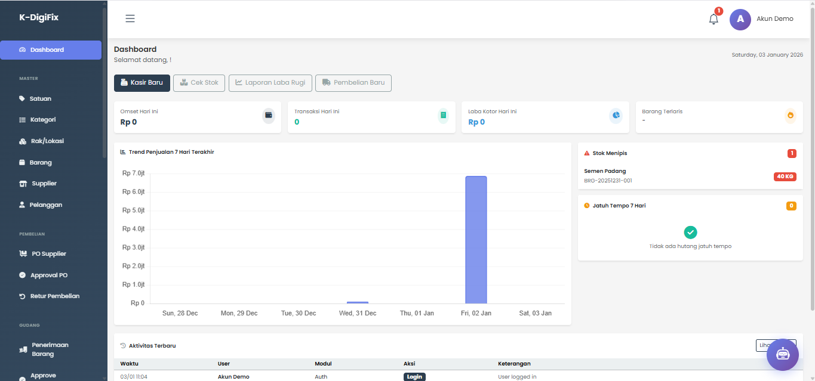Open the floating robot AI assistant
Screen dimensions: 815x381
coord(782,355)
